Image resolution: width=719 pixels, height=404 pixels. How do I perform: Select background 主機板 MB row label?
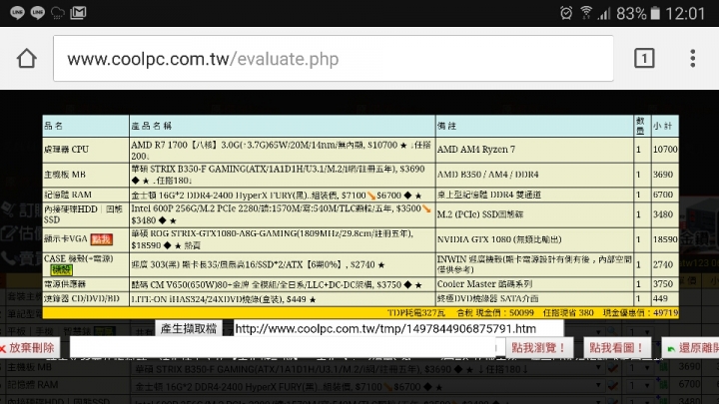29,367
